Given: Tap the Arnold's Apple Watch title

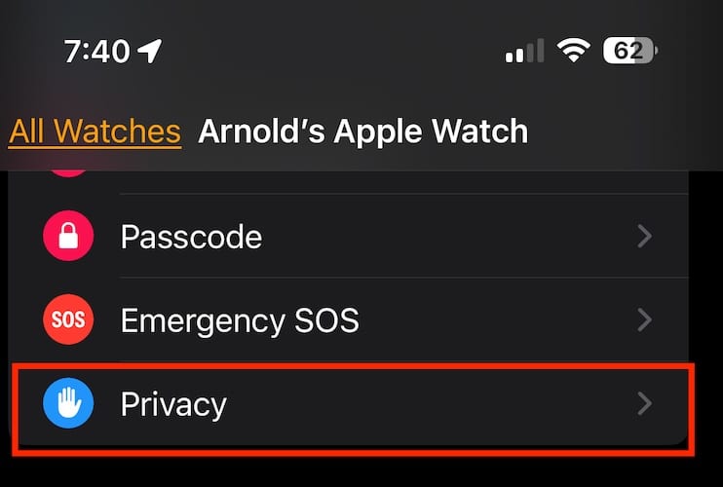Looking at the screenshot, I should (362, 131).
